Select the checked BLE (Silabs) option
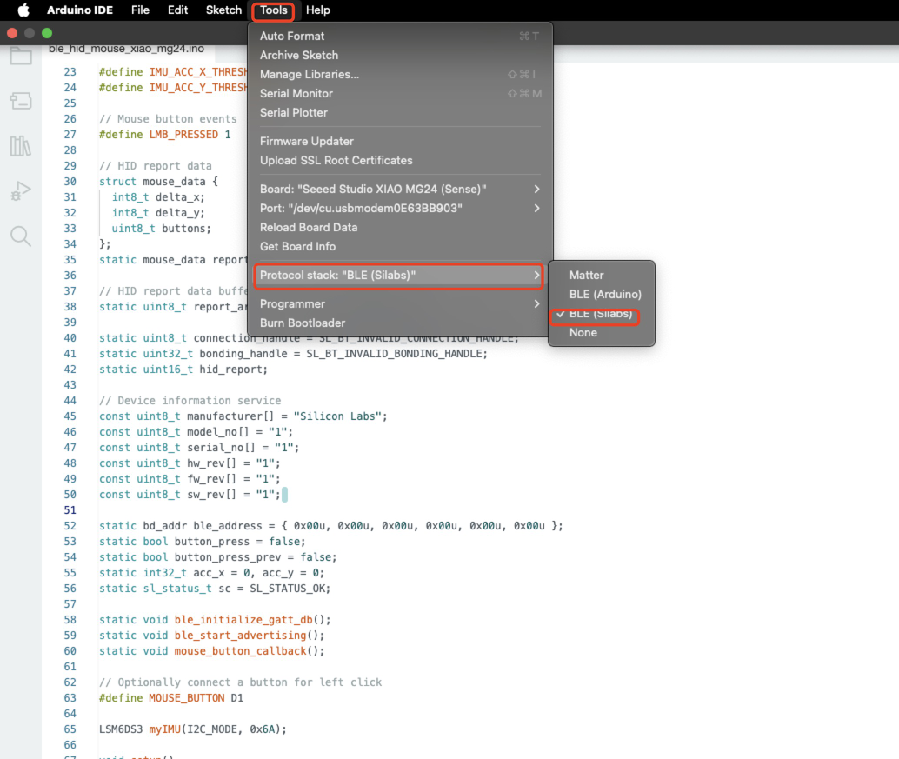 pos(602,314)
